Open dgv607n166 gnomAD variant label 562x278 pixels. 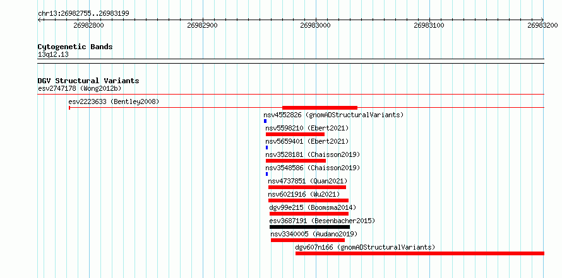[365, 247]
